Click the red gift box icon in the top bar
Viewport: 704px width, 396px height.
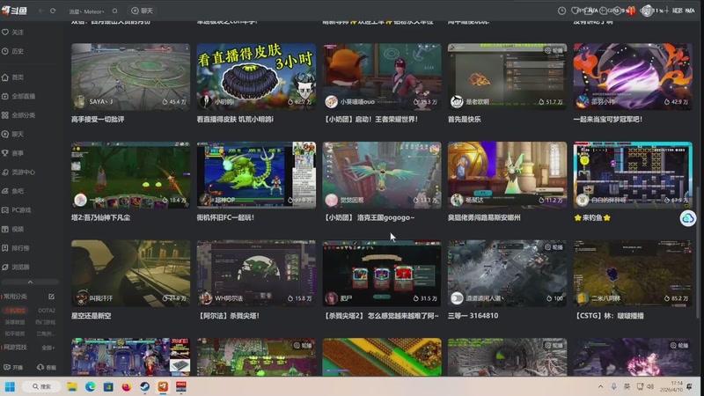coord(631,11)
